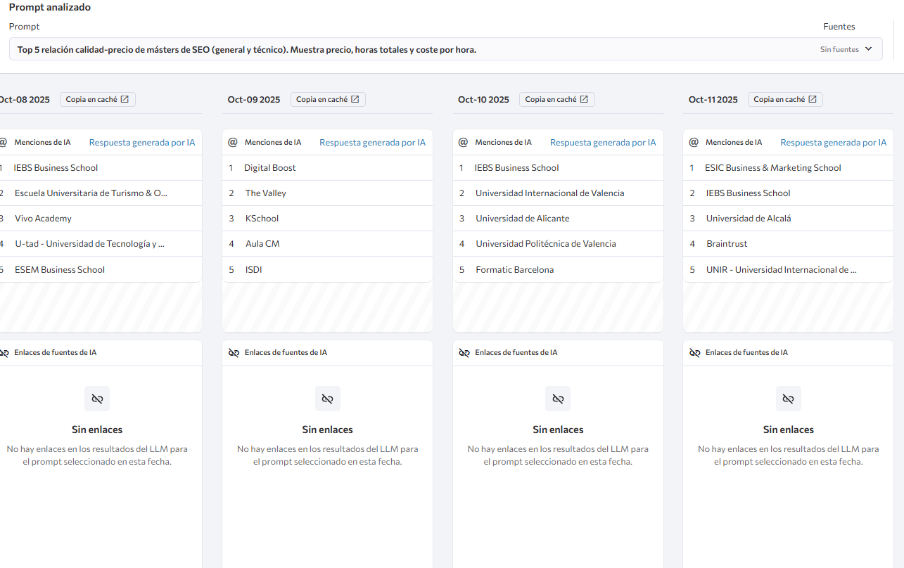904x568 pixels.
Task: Open Oct-11 Respuesta generada por IA link
Action: click(x=833, y=143)
